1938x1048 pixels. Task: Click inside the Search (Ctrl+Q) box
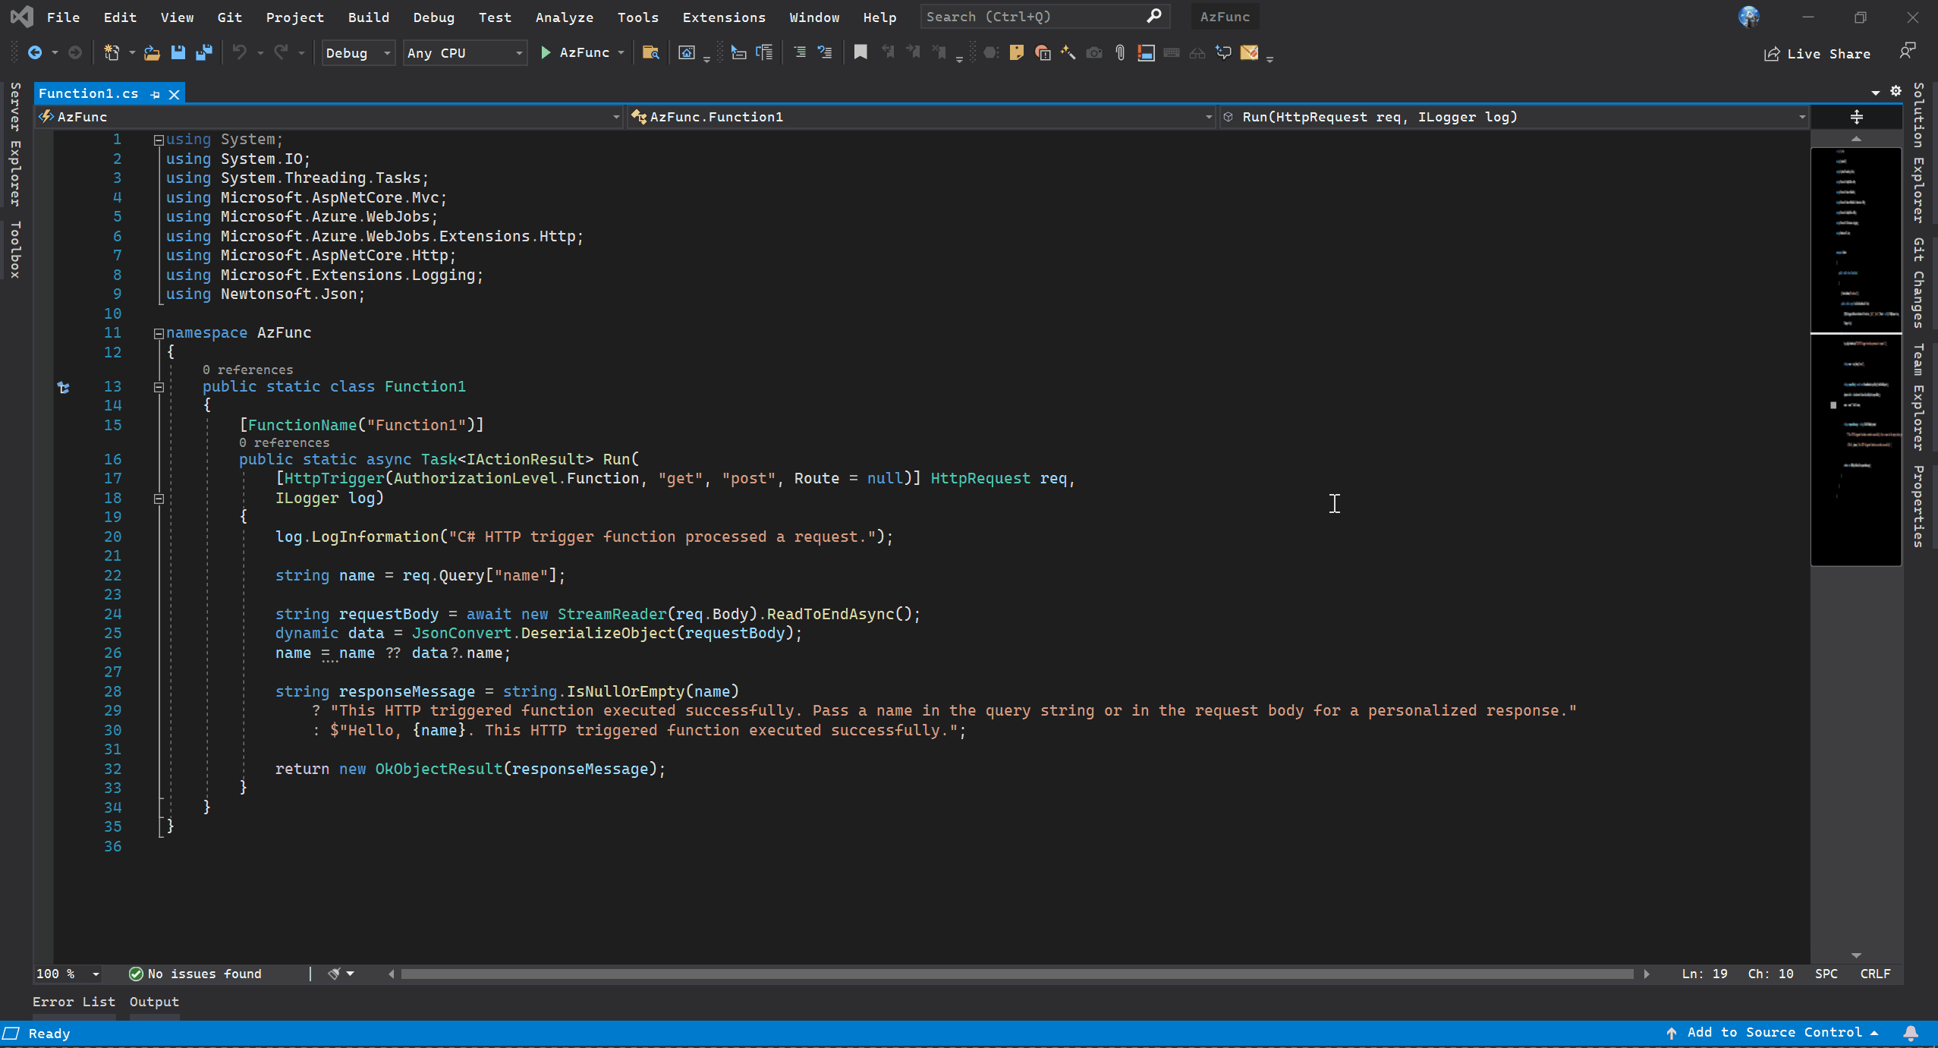click(x=1044, y=17)
